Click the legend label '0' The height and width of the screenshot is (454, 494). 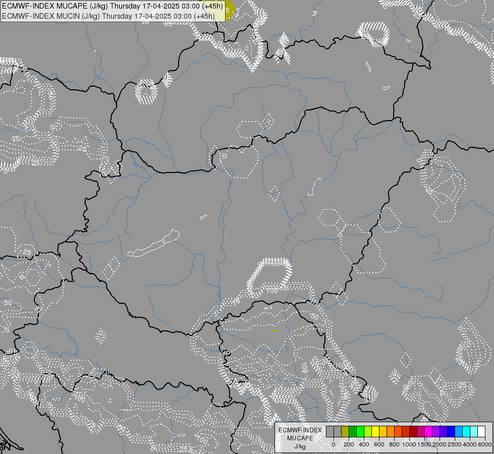coord(334,444)
